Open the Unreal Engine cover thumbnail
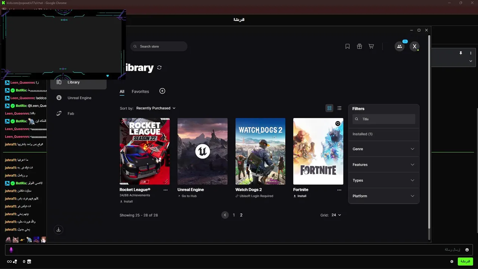This screenshot has width=478, height=269. coord(202,151)
